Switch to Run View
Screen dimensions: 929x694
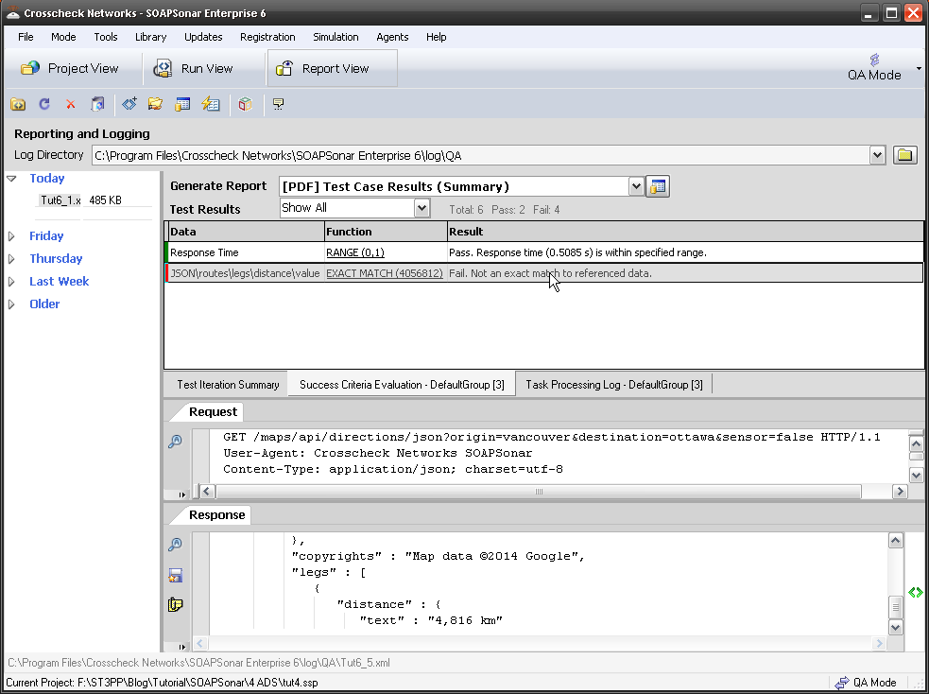coord(193,69)
